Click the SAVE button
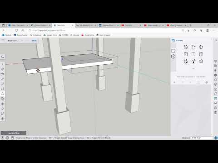 point(34,41)
